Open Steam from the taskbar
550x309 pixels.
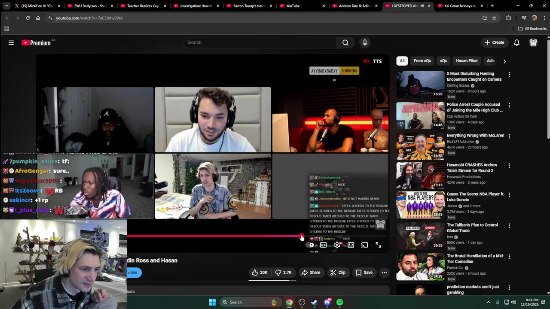click(315, 302)
